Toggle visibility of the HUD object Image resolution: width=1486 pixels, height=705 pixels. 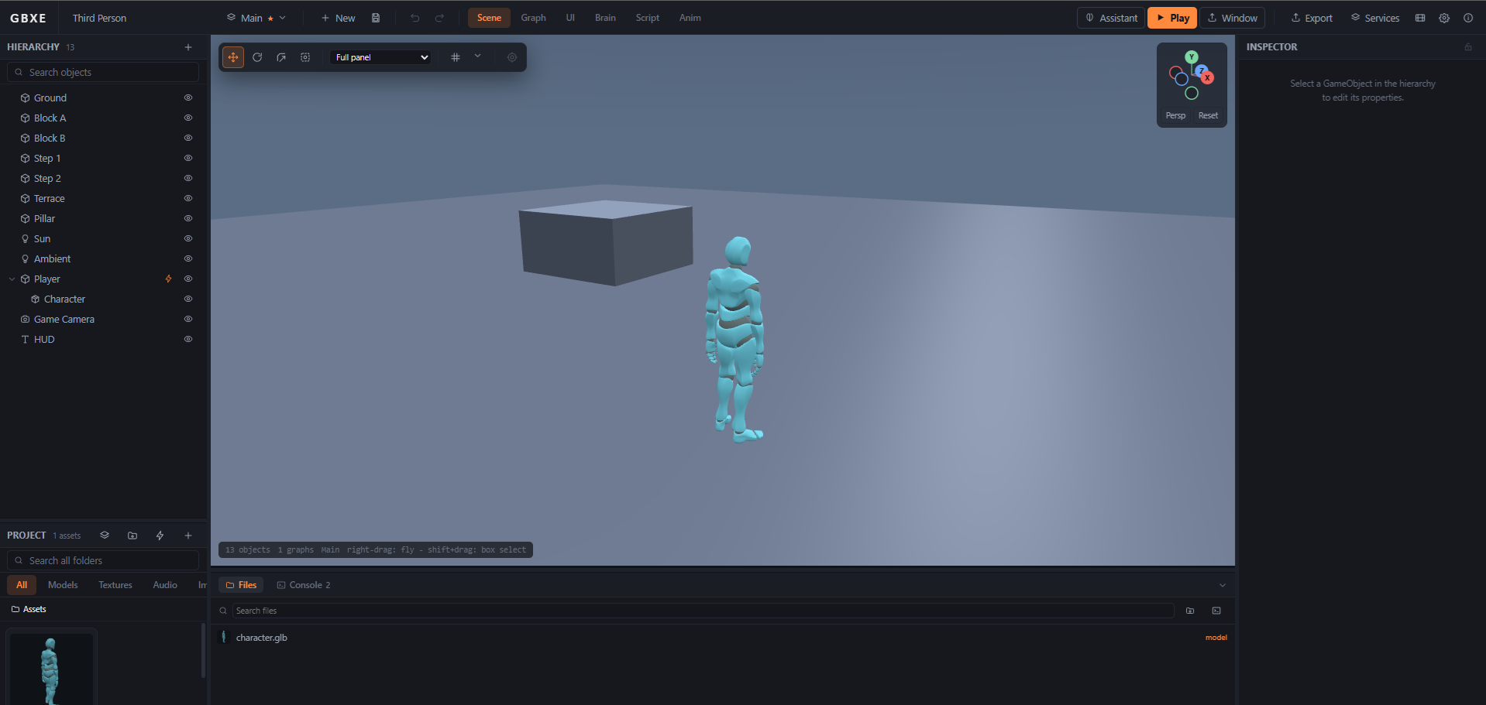click(188, 340)
